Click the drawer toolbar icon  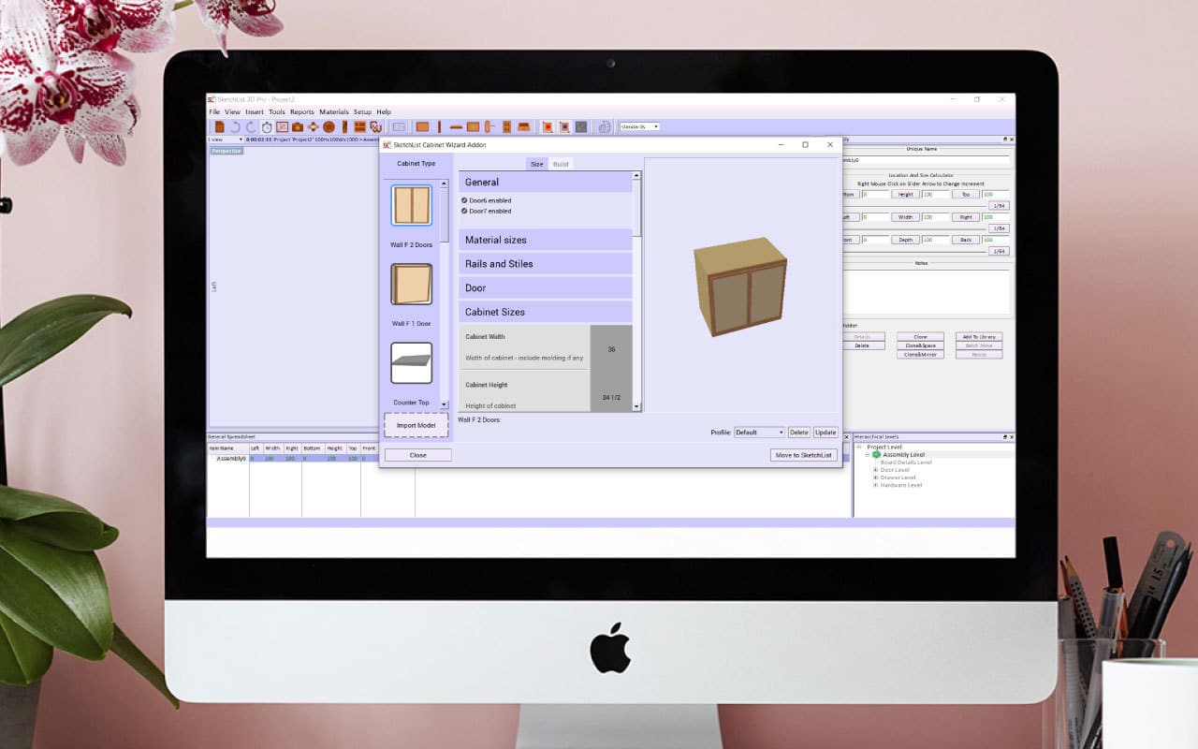[521, 125]
